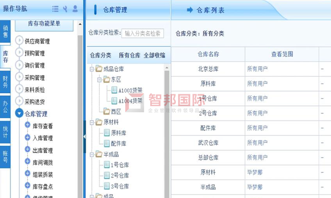Click the user profile icon

pos(75,8)
